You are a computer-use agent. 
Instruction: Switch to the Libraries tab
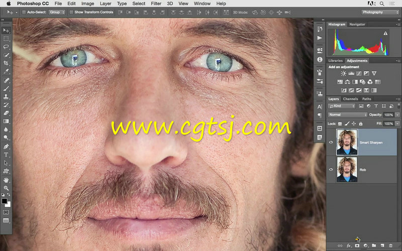pos(335,61)
